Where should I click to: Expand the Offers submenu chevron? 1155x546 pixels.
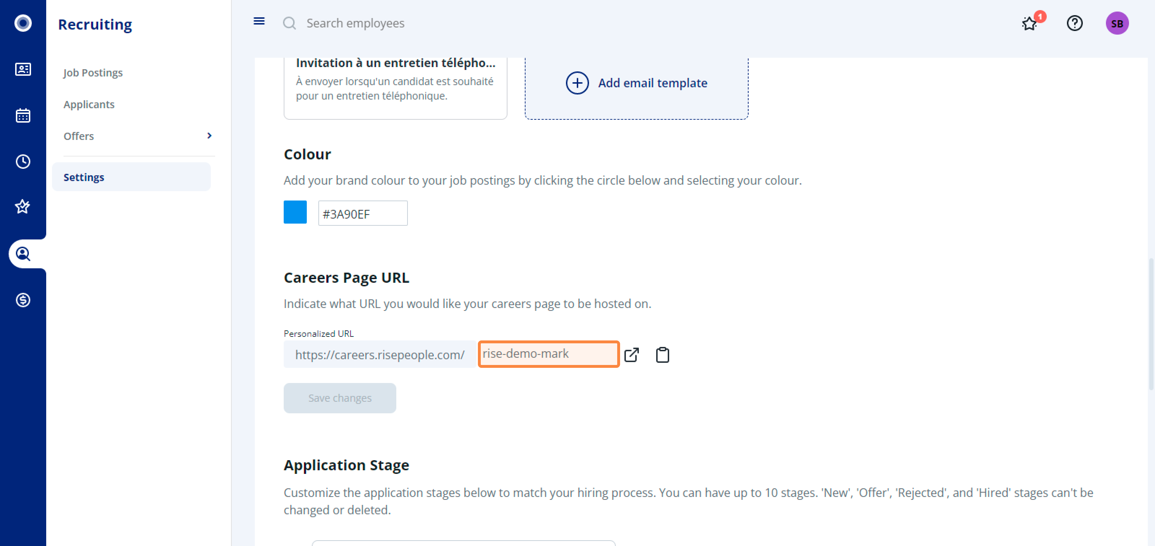209,136
